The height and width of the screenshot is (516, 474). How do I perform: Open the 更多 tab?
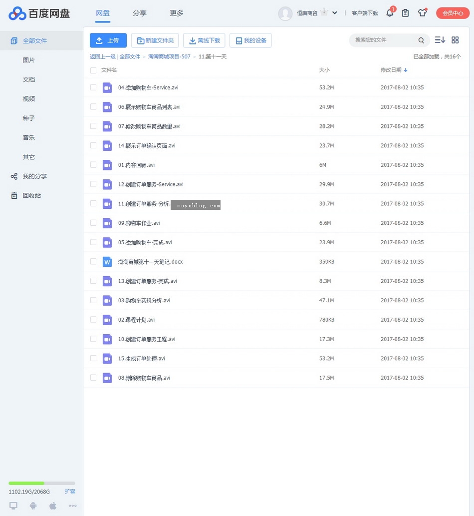point(177,13)
